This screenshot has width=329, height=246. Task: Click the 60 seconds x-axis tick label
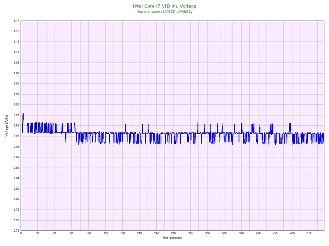(55, 233)
